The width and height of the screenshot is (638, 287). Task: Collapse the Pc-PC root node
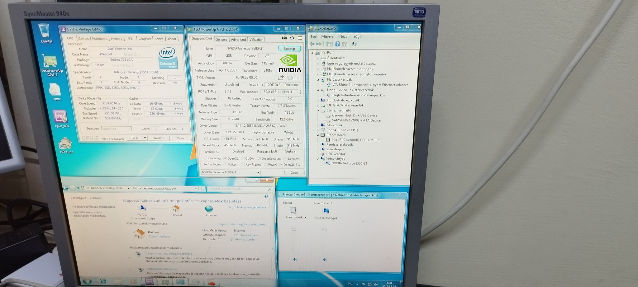(312, 53)
